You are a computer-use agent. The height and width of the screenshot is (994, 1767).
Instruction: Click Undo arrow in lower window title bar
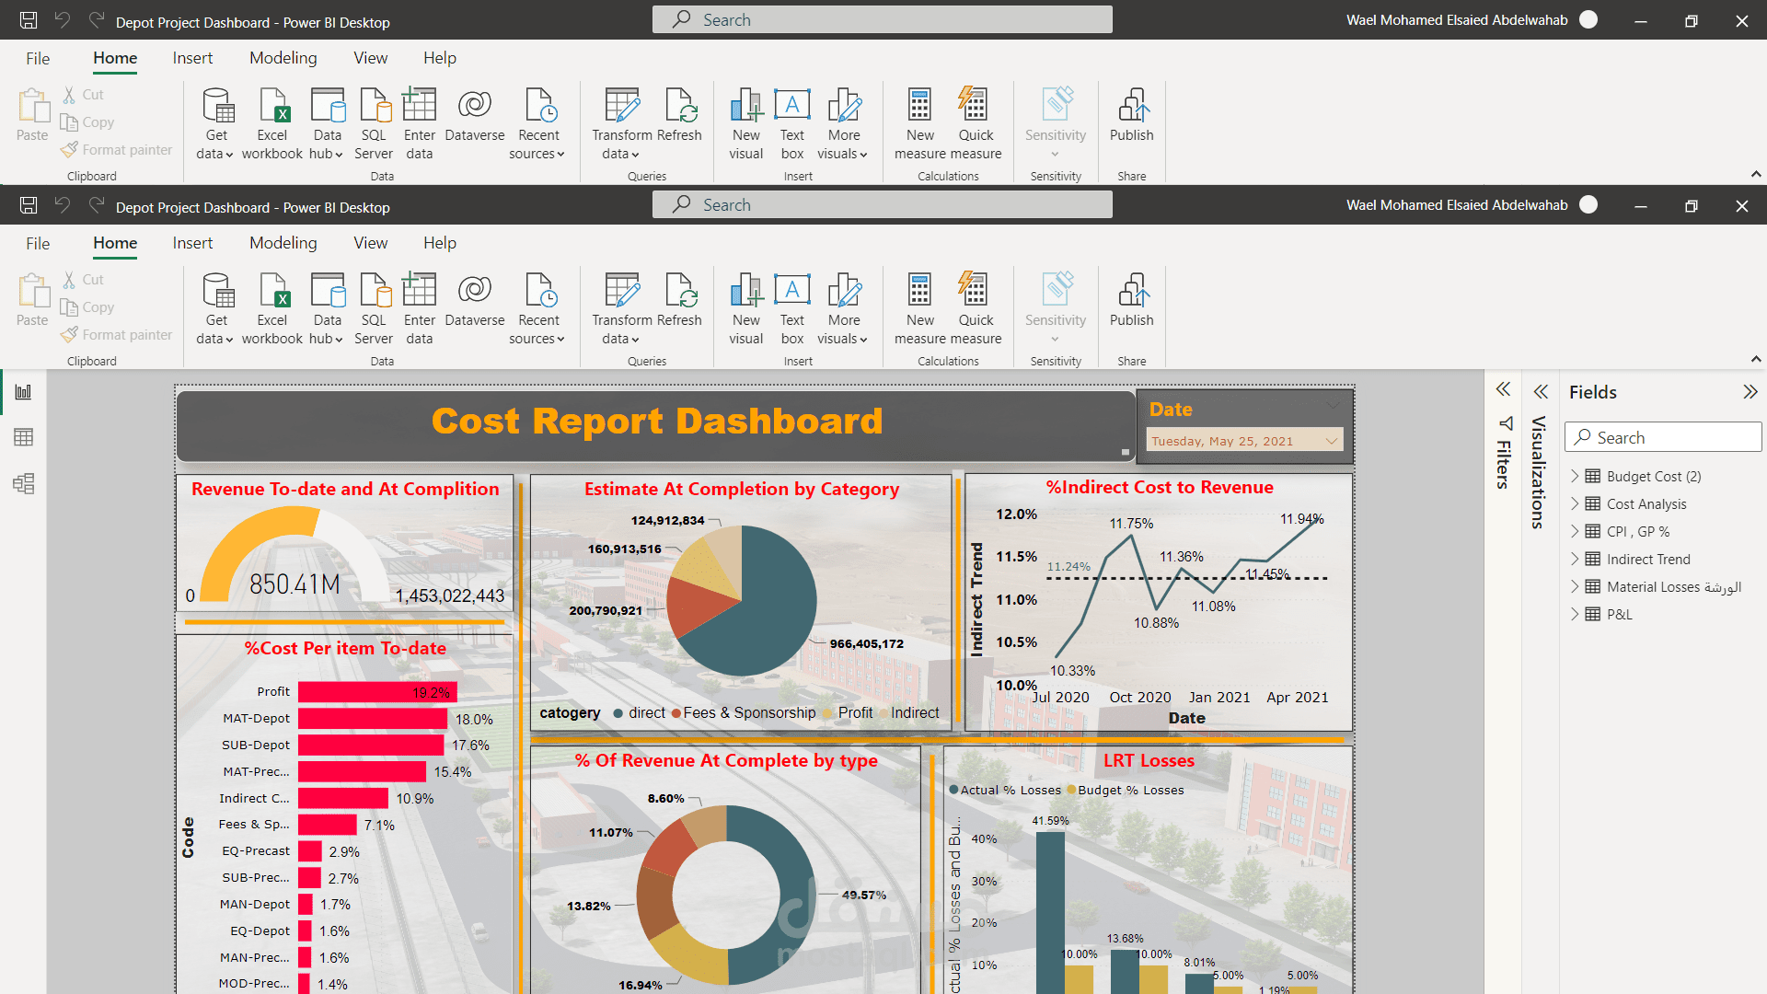tap(63, 204)
